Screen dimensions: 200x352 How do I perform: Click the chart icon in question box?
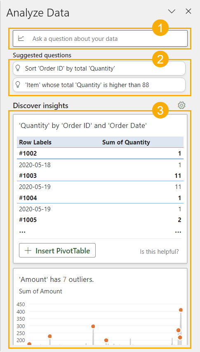(x=21, y=38)
